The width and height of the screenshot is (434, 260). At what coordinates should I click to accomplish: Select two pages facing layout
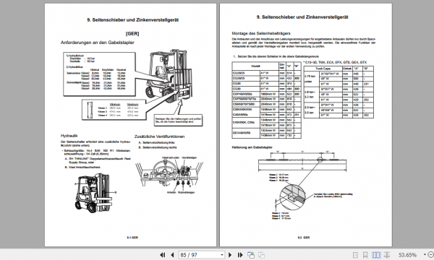[376, 255]
